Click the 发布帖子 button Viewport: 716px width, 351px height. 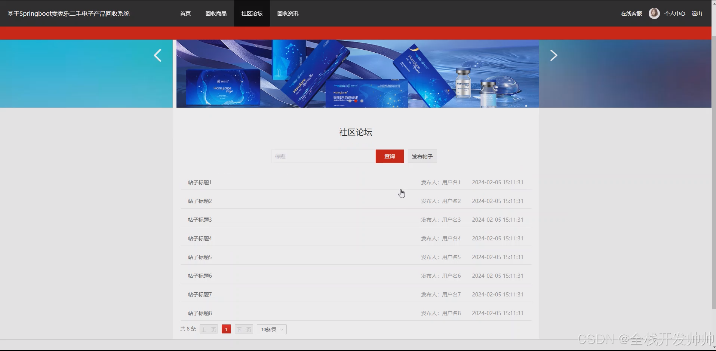(422, 156)
